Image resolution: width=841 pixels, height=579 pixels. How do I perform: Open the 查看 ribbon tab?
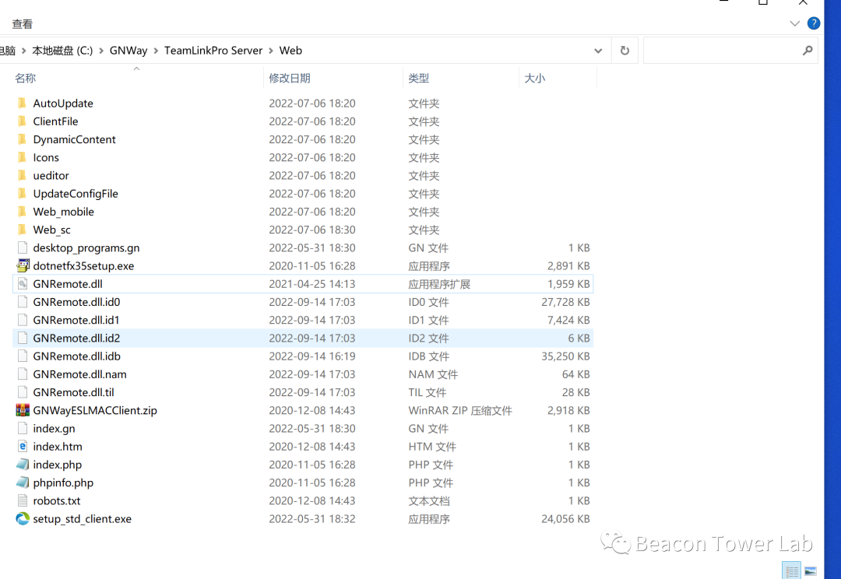(23, 24)
